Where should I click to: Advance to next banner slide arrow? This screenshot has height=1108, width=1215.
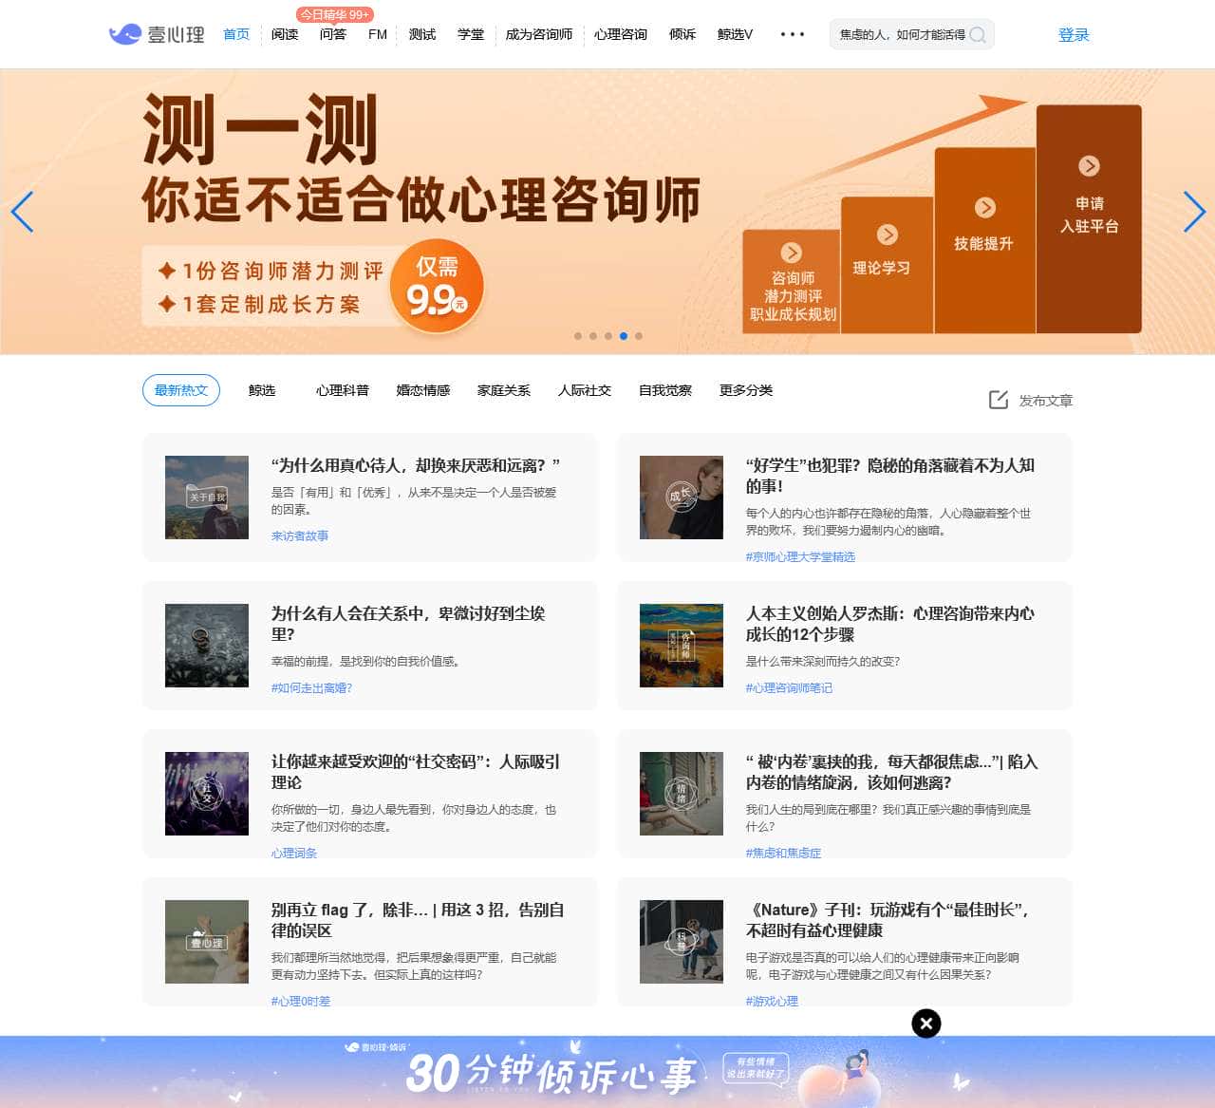click(x=1194, y=212)
